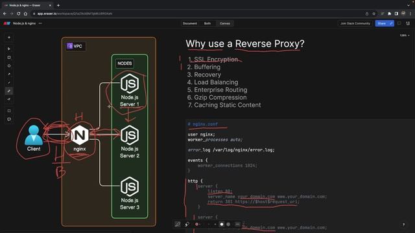Pick the smallest stroke size dot
This screenshot has height=233, width=415.
209,225
